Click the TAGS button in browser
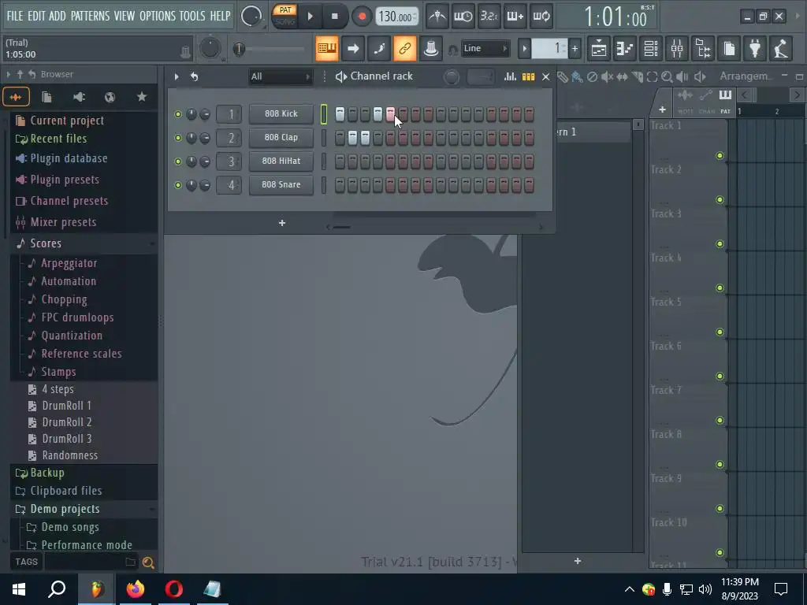 tap(26, 562)
